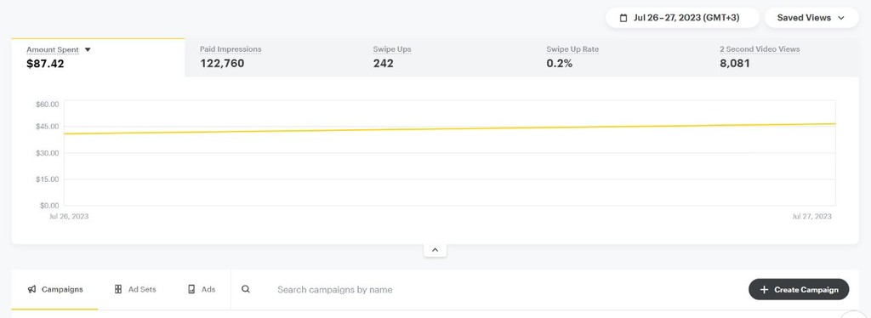Open the Jul 26–27, 2023 date range picker

click(x=682, y=18)
